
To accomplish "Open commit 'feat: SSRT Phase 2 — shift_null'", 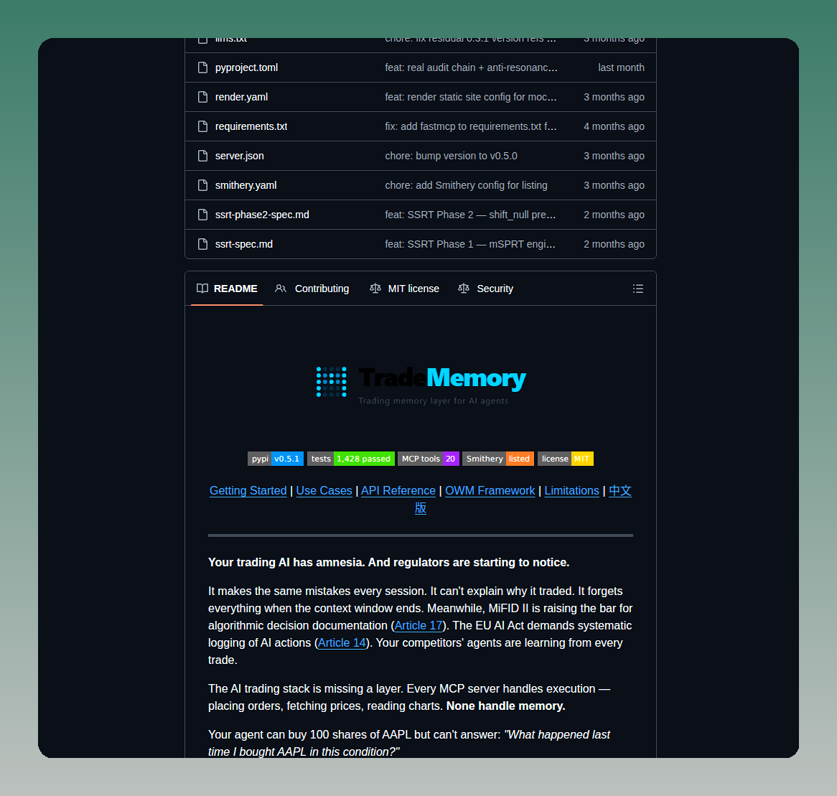I will 470,215.
